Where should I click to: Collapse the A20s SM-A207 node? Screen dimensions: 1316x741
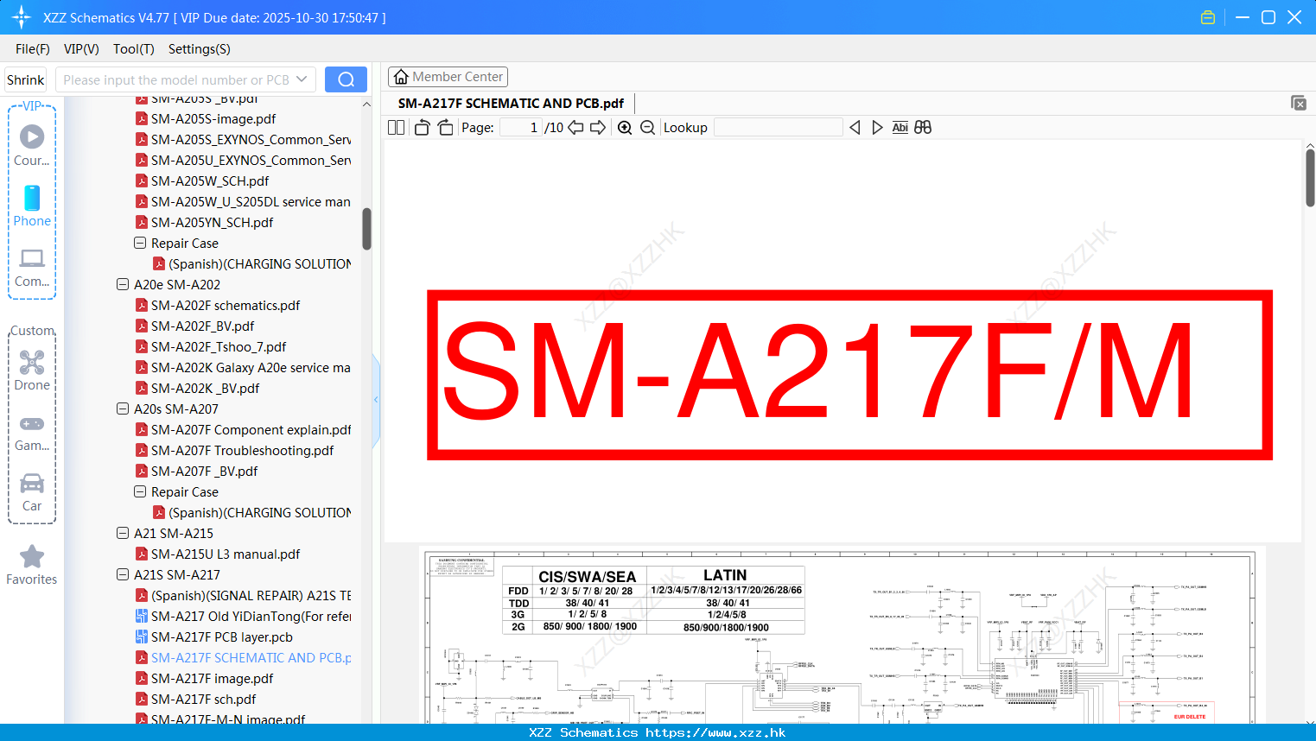123,408
